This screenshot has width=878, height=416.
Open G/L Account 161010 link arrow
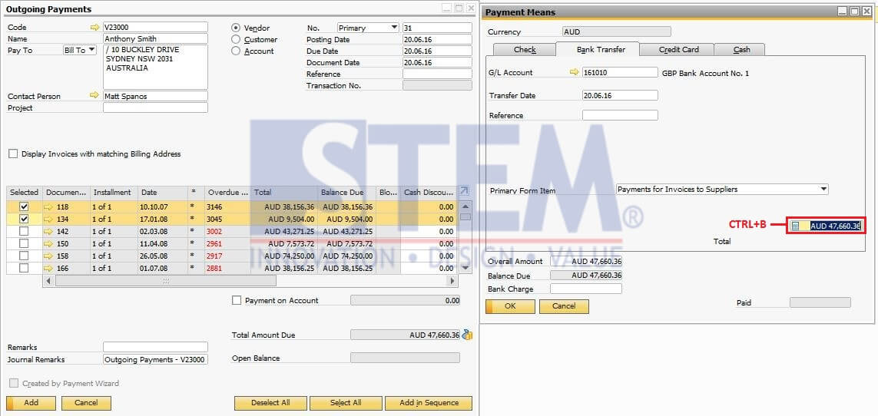(x=574, y=72)
